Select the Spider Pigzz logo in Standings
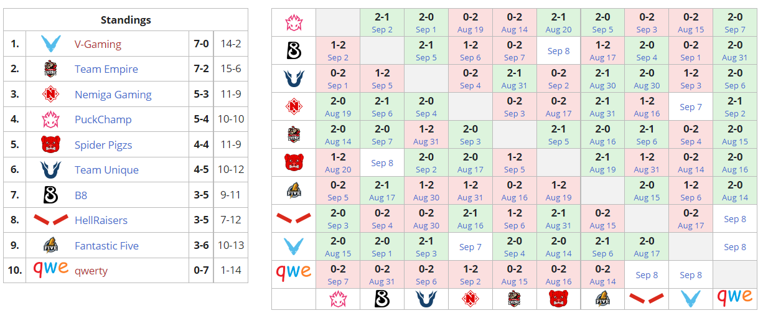The width and height of the screenshot is (763, 313). (x=50, y=145)
